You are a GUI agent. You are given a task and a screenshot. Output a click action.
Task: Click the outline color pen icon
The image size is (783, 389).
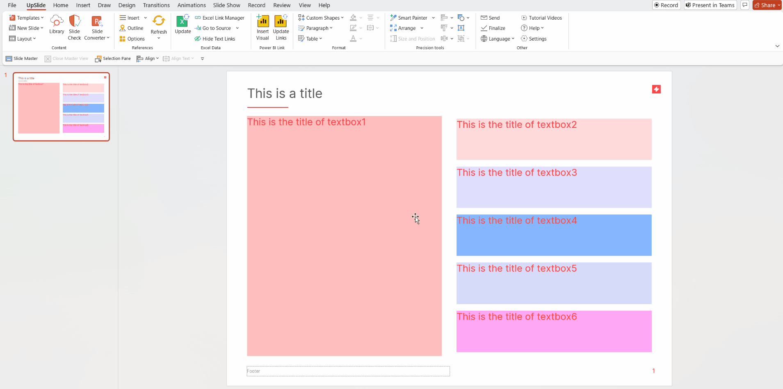[353, 28]
